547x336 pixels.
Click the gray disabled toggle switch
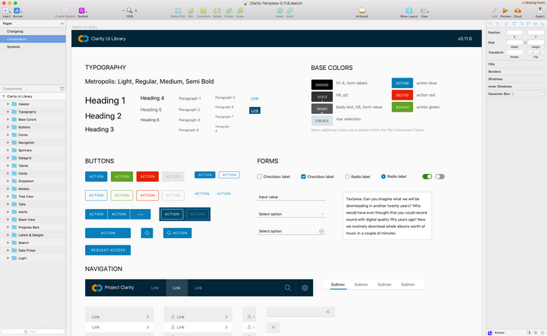pos(440,176)
